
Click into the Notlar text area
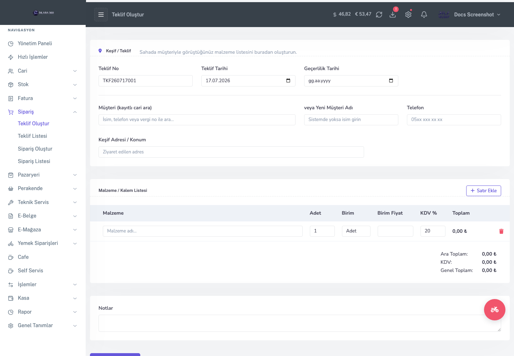coord(300,323)
